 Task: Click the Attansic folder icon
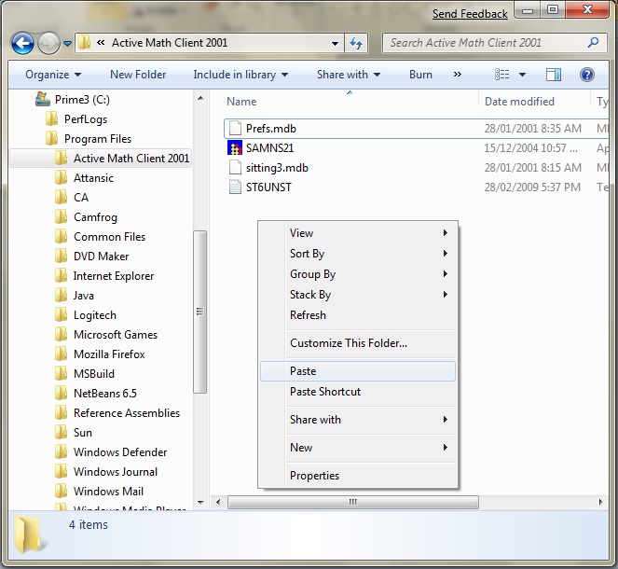(x=61, y=178)
